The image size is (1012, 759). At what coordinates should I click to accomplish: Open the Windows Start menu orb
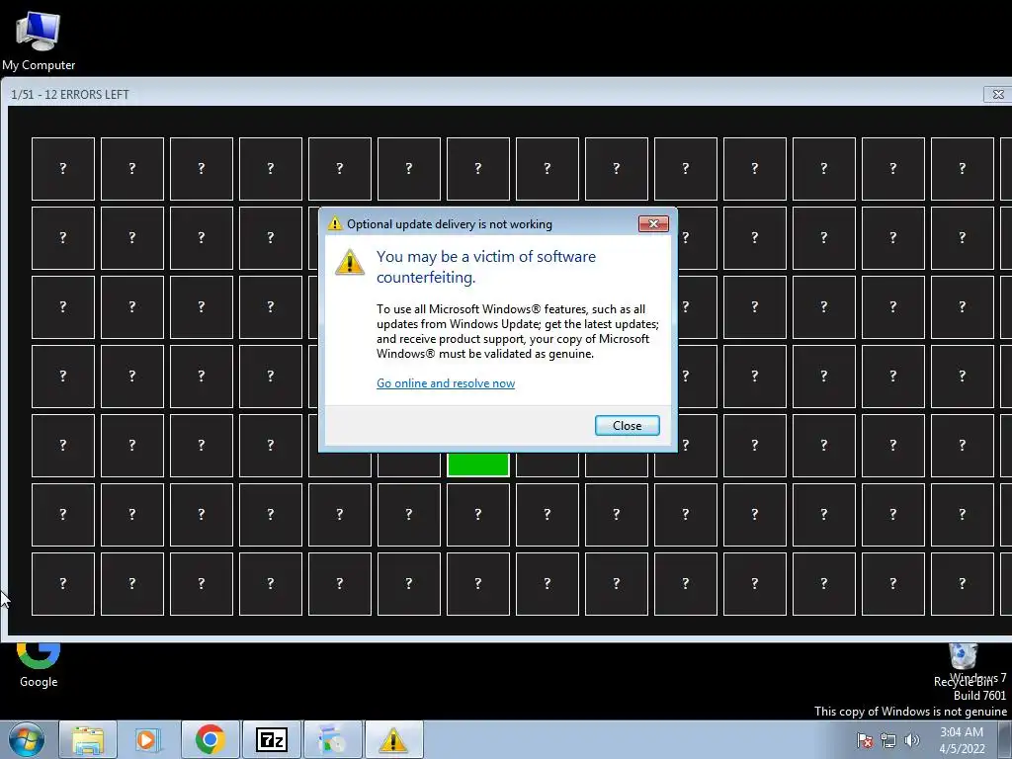pos(27,739)
